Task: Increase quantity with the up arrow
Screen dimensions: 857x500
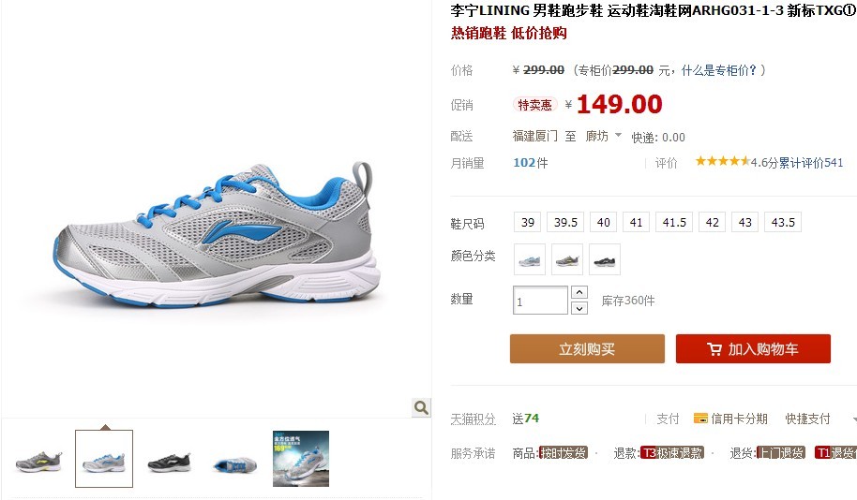Action: point(579,292)
